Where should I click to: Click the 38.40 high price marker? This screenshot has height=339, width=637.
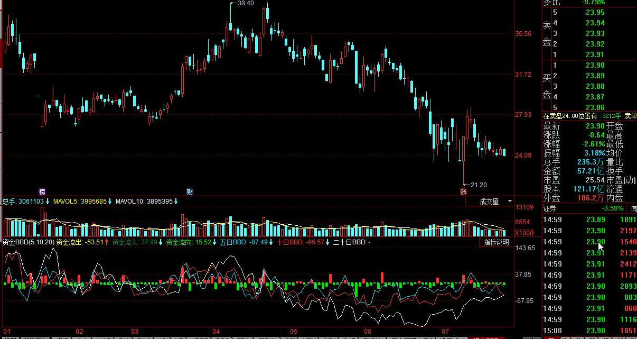click(x=246, y=3)
